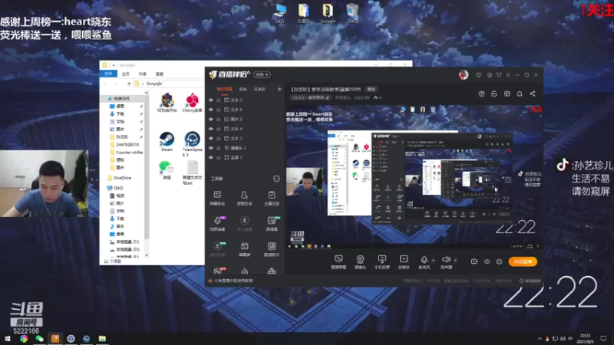Toggle visibility of the 文本 1 source
The height and width of the screenshot is (345, 614).
210,139
